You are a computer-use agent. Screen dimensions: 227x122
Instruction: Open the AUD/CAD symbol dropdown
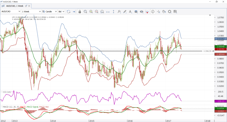[11, 11]
